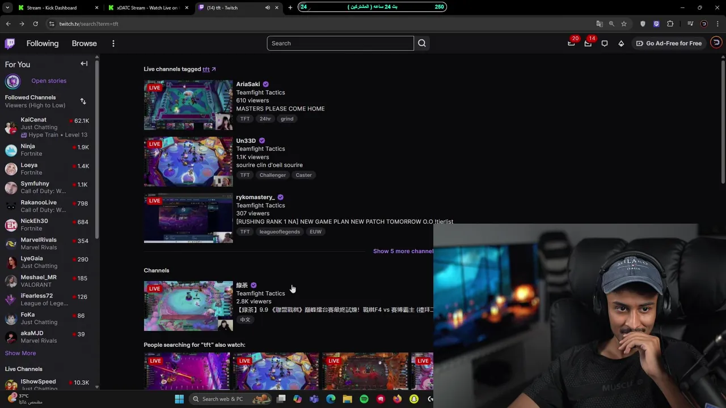726x408 pixels.
Task: Open Spotify from the taskbar
Action: tap(364, 399)
